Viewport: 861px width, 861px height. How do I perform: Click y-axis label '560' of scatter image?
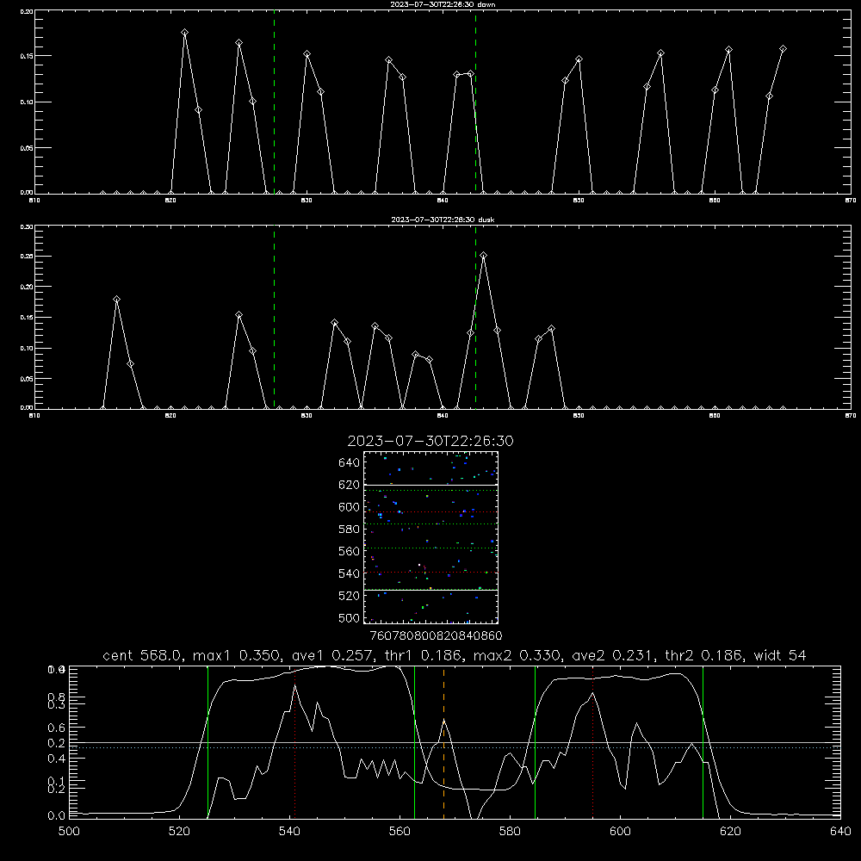[349, 551]
